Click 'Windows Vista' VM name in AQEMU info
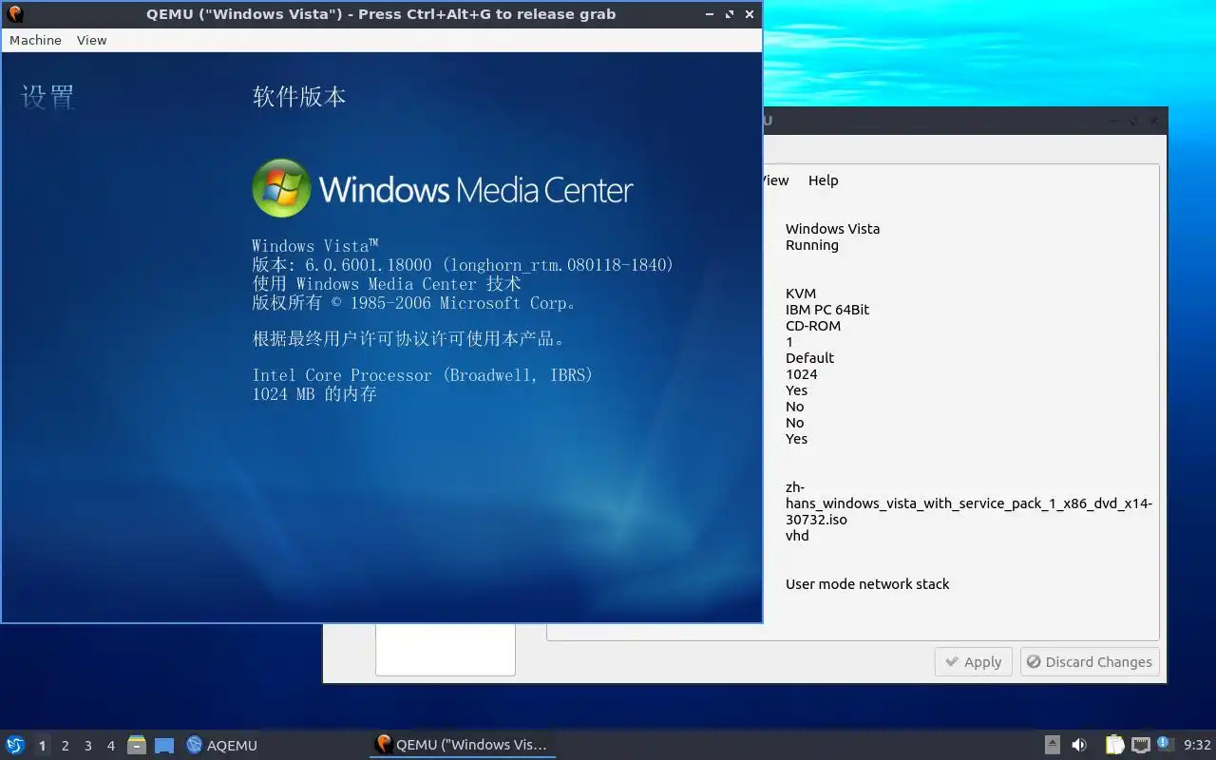 [x=832, y=229]
